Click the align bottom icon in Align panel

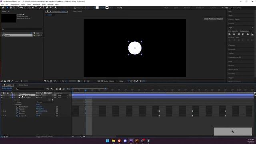252,34
